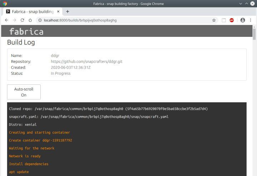
Task: Open the window-shaped extension icon
Action: pyautogui.click(x=224, y=20)
